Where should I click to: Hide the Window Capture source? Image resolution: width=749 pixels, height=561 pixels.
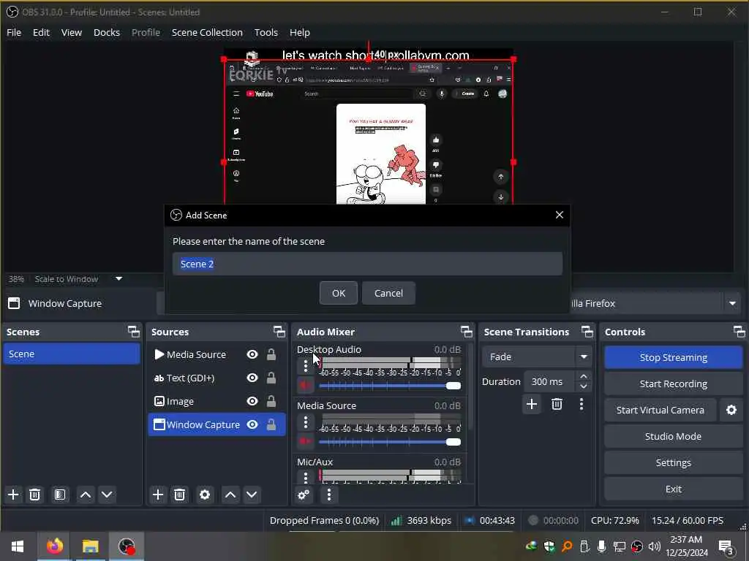coord(252,424)
